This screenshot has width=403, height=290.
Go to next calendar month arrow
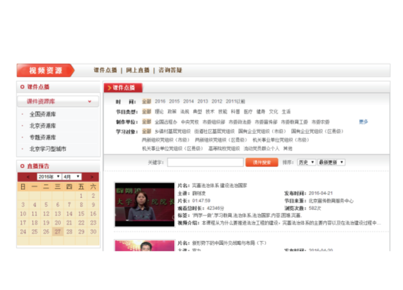92,177
